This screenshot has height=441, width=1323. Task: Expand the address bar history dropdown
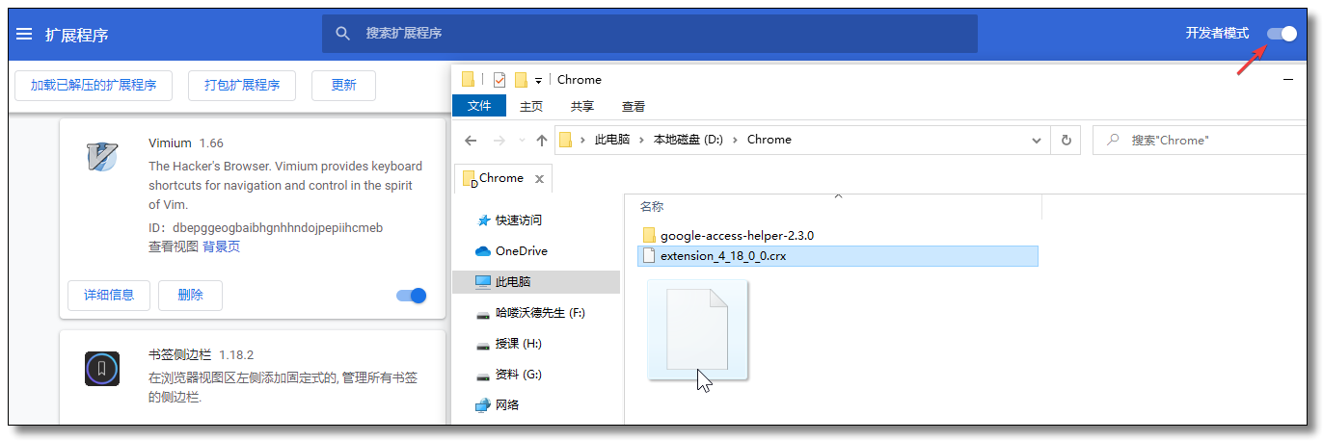1037,140
